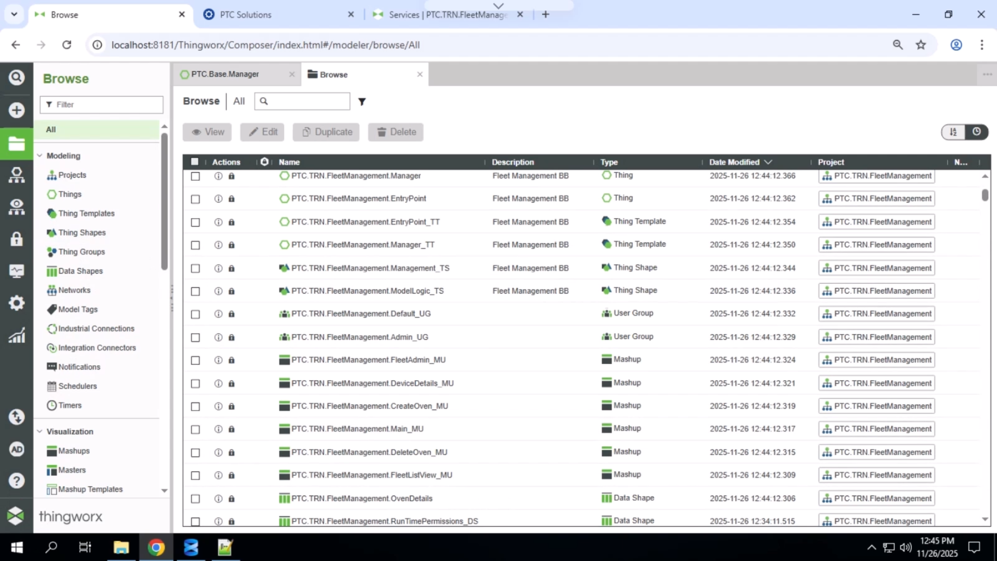Open project link on DeleteOven_MU row
The width and height of the screenshot is (997, 561).
(877, 452)
